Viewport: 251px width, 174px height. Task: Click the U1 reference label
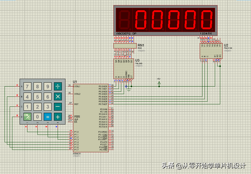75,82
